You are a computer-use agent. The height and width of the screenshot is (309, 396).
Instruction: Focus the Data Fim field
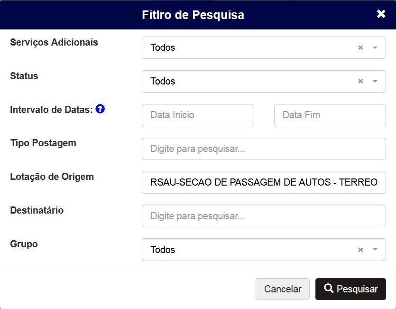330,115
